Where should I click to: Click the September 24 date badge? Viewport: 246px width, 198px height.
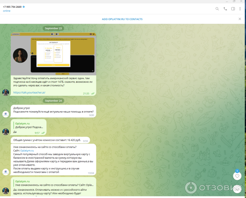tap(53, 100)
